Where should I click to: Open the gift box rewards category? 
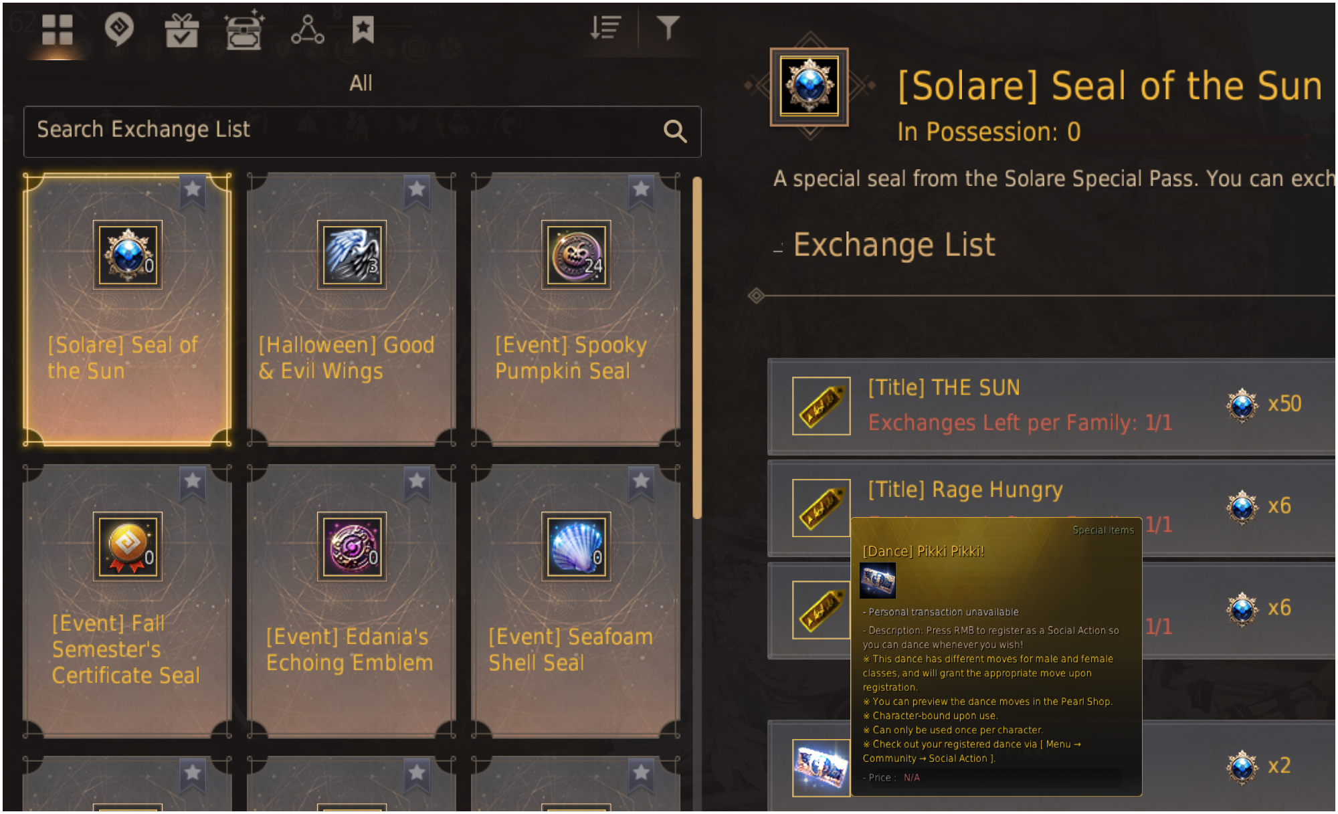click(x=181, y=31)
